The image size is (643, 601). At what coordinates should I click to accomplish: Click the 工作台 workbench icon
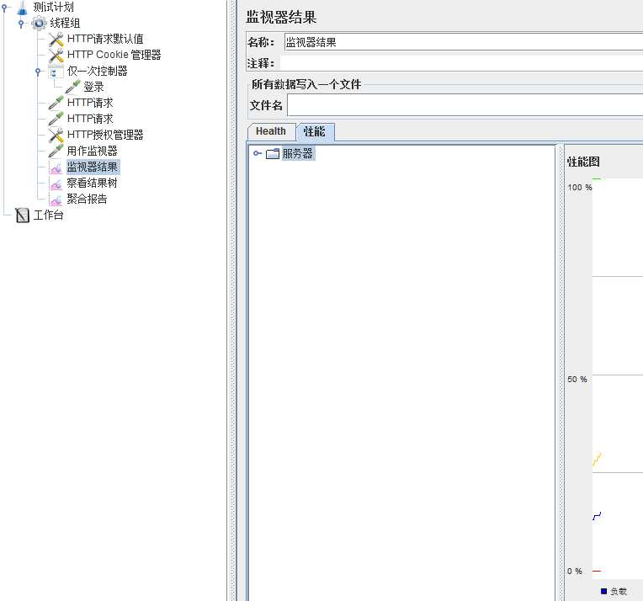[22, 215]
